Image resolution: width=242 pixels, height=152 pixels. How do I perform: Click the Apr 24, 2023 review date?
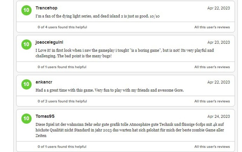tap(219, 116)
